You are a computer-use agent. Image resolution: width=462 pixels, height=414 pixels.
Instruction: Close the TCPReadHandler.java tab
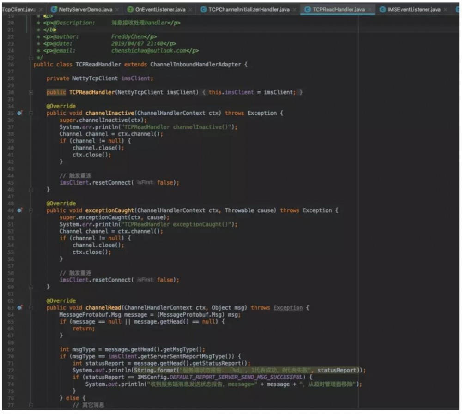point(370,9)
